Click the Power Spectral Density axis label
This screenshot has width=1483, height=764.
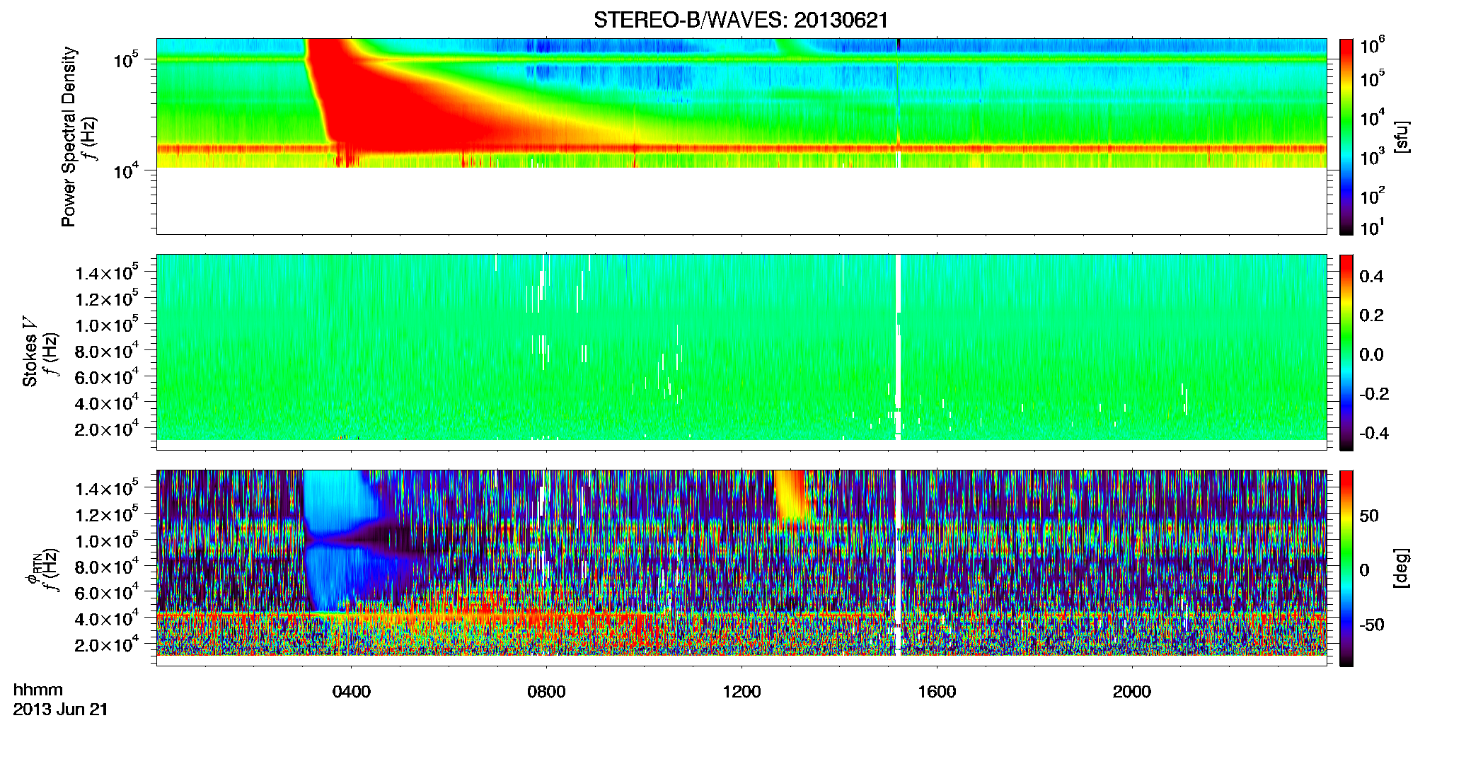click(69, 137)
